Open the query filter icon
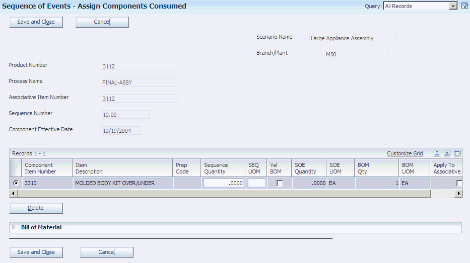The height and width of the screenshot is (263, 470). click(464, 6)
